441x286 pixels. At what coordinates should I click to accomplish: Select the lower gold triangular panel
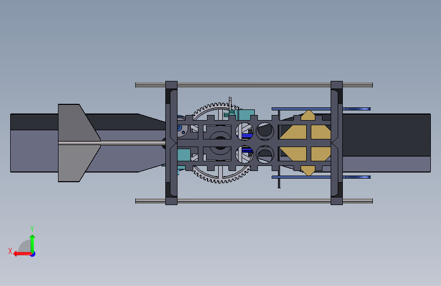coord(296,154)
